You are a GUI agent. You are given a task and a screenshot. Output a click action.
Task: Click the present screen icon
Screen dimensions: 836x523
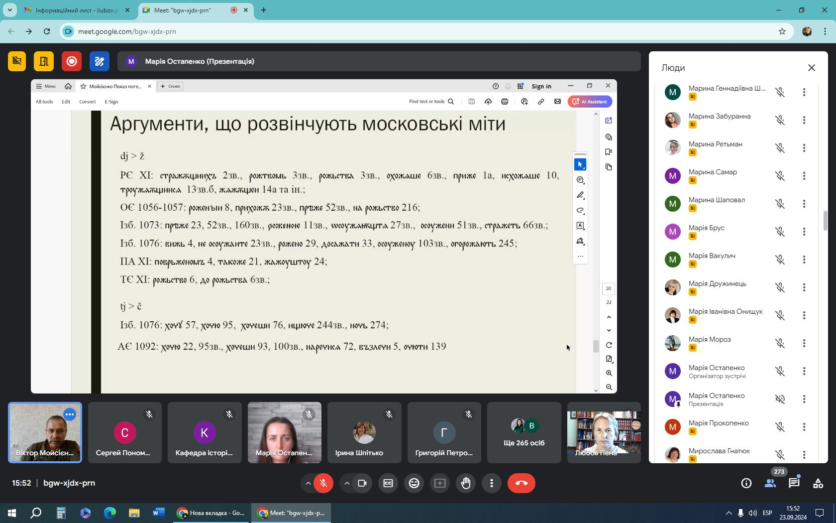click(x=440, y=483)
